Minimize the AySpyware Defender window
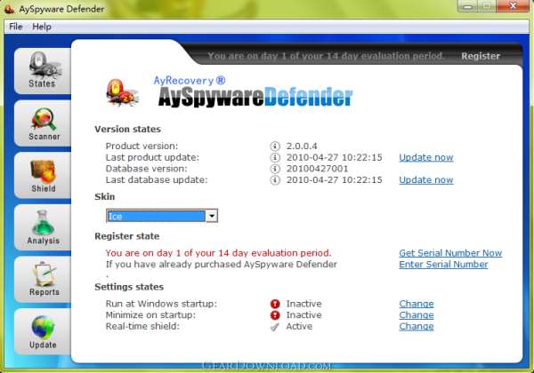This screenshot has width=534, height=373. (x=467, y=6)
